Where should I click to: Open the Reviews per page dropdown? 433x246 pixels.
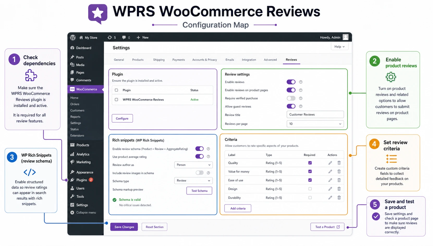coord(315,124)
